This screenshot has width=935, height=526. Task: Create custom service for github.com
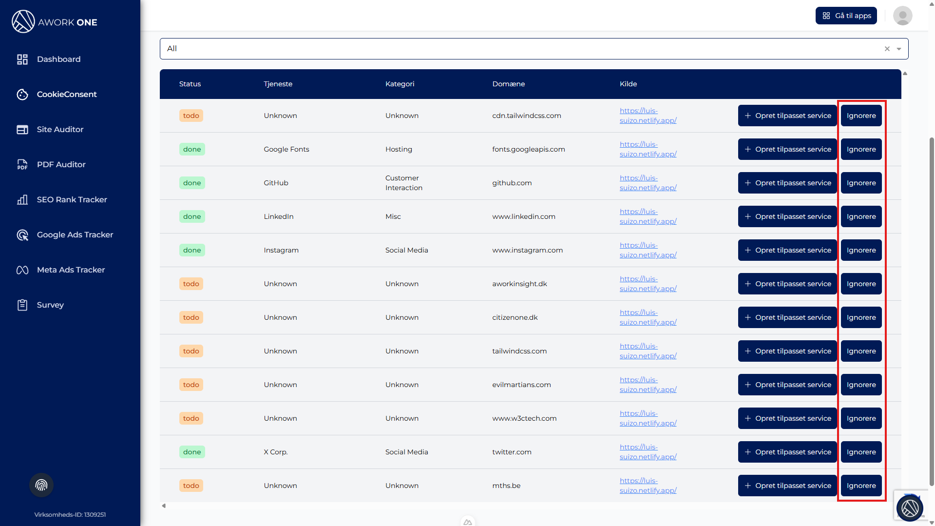point(787,183)
